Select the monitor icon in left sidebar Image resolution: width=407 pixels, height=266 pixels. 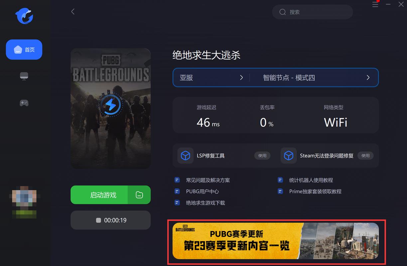24,76
